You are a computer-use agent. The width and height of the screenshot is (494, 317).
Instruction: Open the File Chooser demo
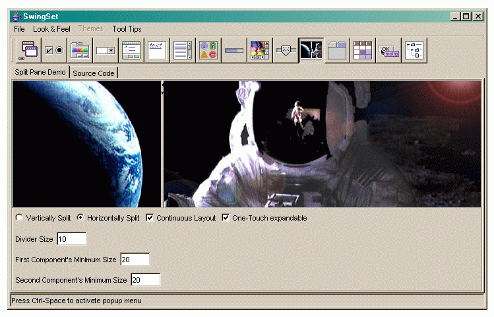click(131, 50)
